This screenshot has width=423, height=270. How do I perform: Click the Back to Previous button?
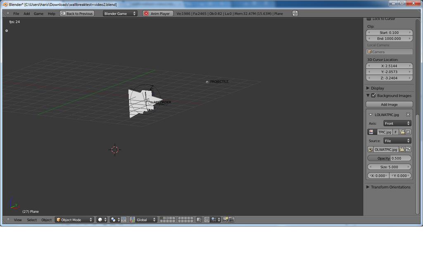[77, 14]
